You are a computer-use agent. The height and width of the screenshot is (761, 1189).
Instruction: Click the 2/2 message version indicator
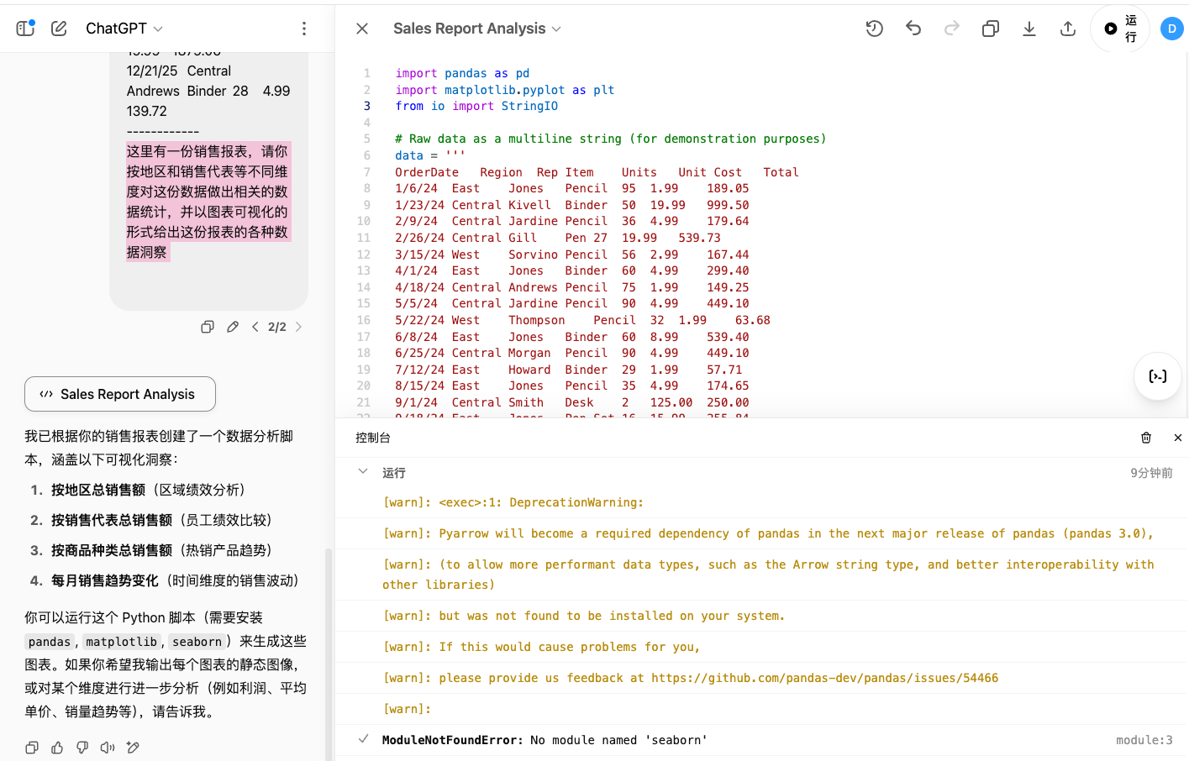(277, 327)
